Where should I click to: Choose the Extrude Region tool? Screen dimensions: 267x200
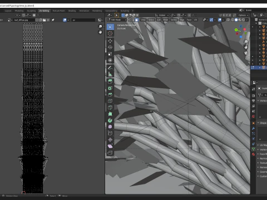[110, 82]
